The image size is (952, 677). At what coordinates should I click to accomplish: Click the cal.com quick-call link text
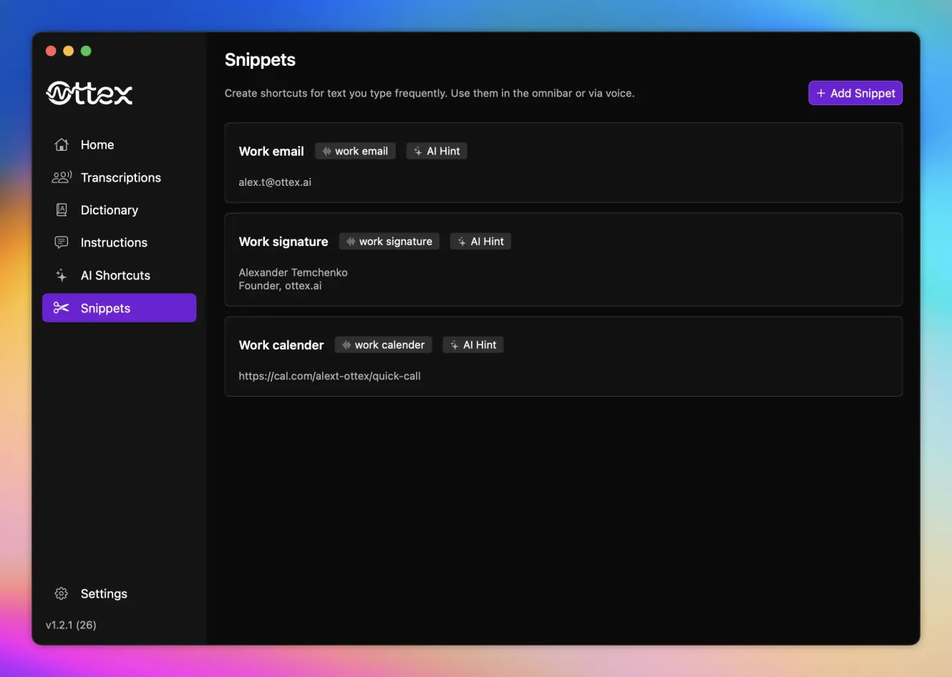[330, 375]
